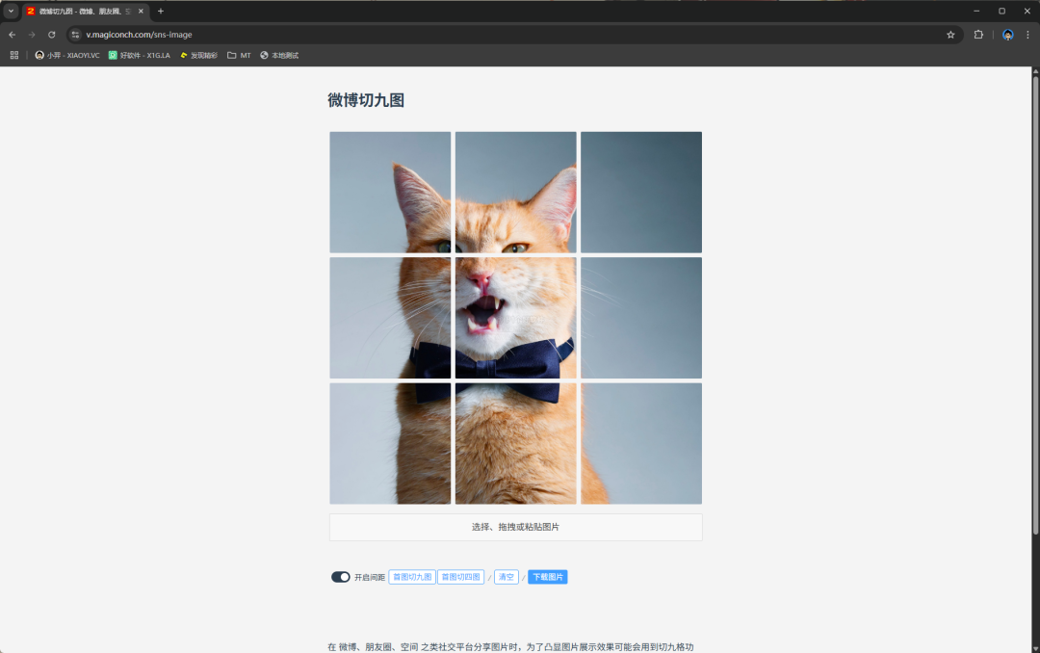Select the center cat face tile

tap(515, 318)
